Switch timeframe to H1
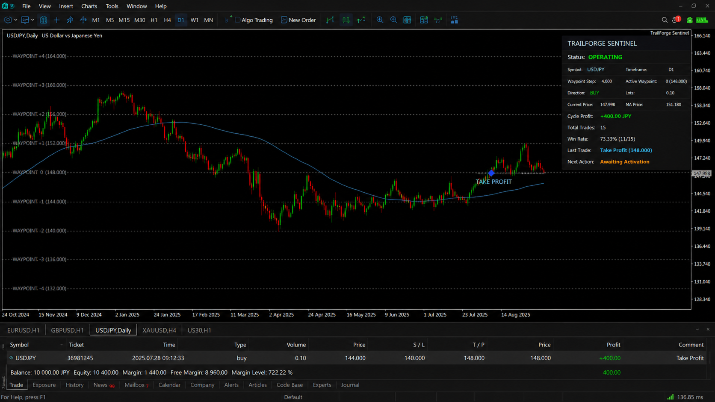Screen dimensions: 715x402 click(x=154, y=20)
